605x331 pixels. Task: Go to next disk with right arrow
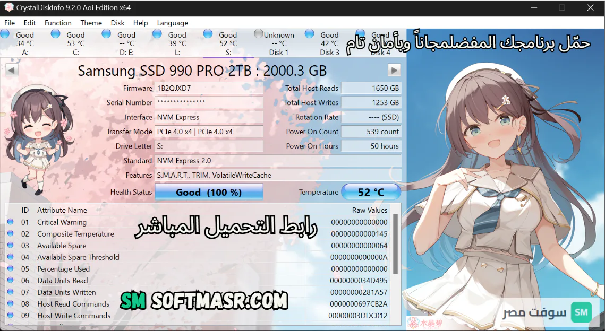(394, 70)
